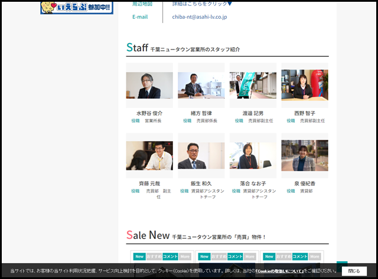Click the Staff section heading
Image resolution: width=378 pixels, height=279 pixels.
click(183, 48)
